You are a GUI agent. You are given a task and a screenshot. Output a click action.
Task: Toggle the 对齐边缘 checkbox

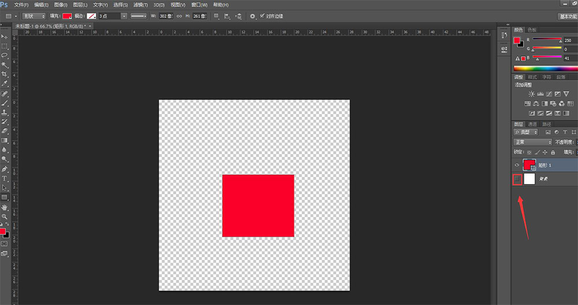point(262,16)
